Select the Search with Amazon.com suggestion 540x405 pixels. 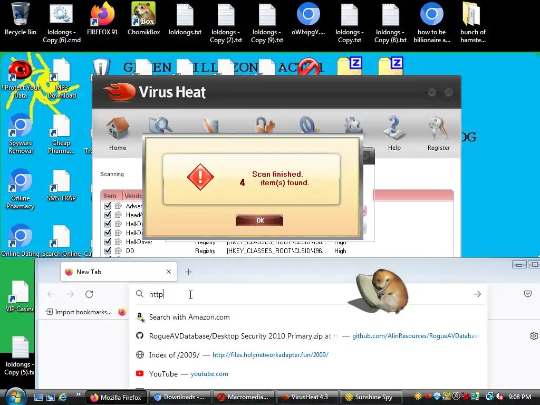[x=308, y=317]
